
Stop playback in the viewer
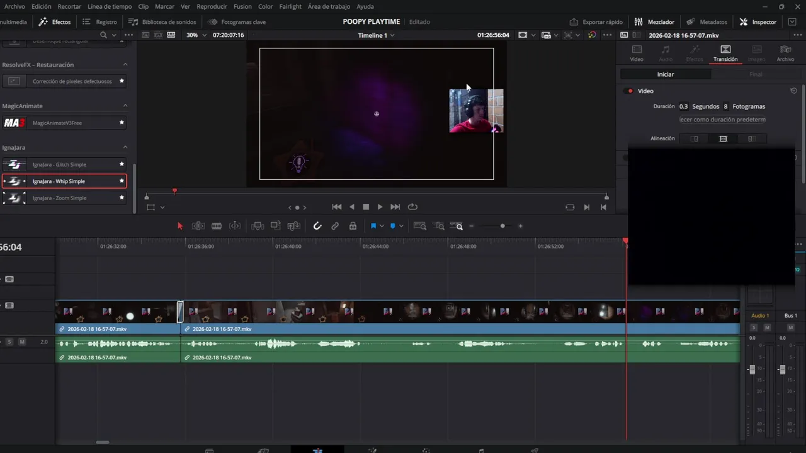[x=366, y=207]
